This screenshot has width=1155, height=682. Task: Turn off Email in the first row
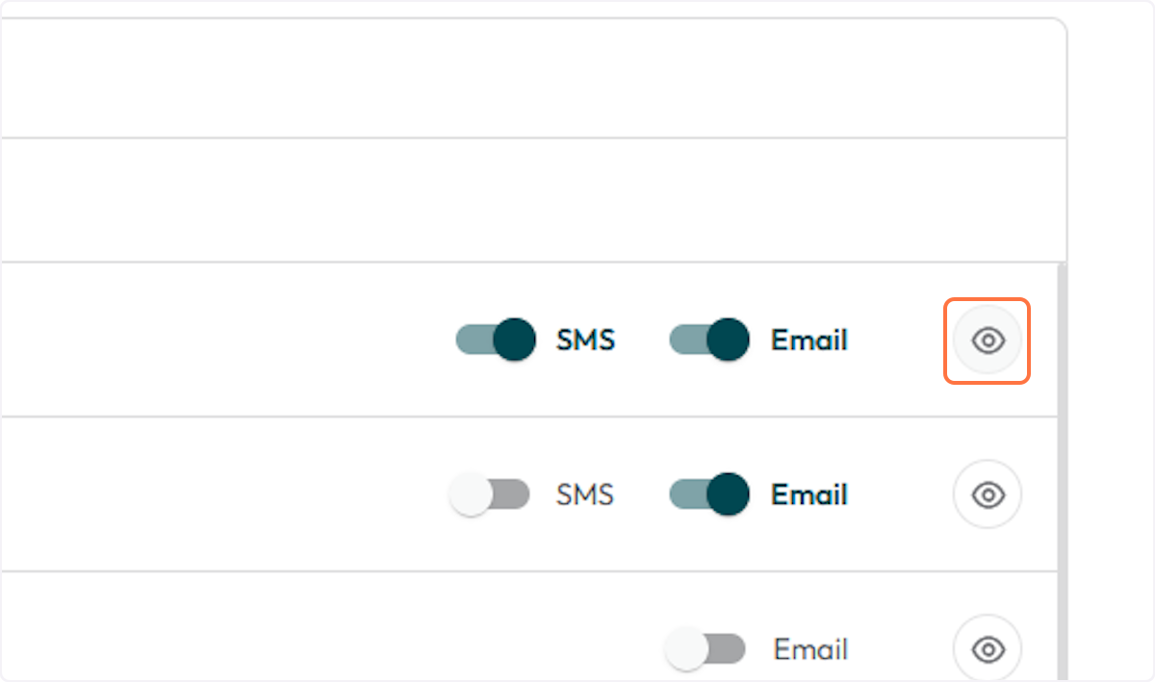[708, 340]
